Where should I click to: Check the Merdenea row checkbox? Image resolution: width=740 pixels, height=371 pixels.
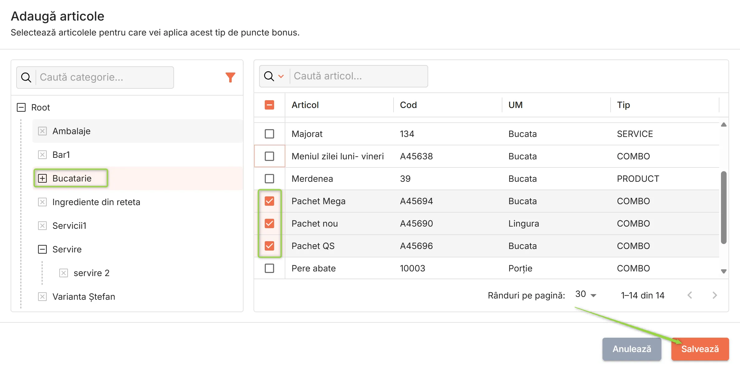[x=269, y=179]
